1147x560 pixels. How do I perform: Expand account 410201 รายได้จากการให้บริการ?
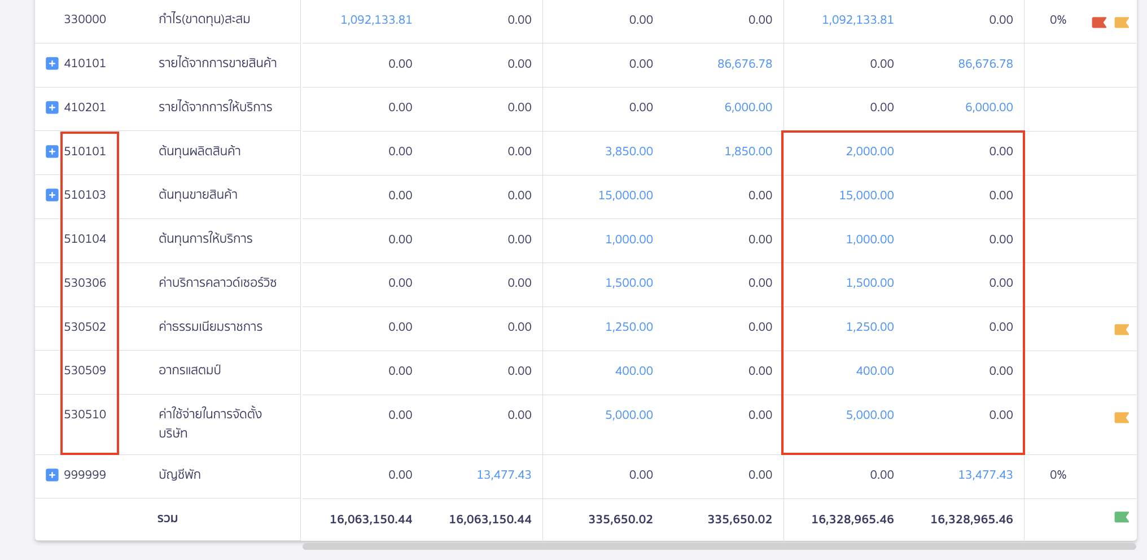pos(52,107)
